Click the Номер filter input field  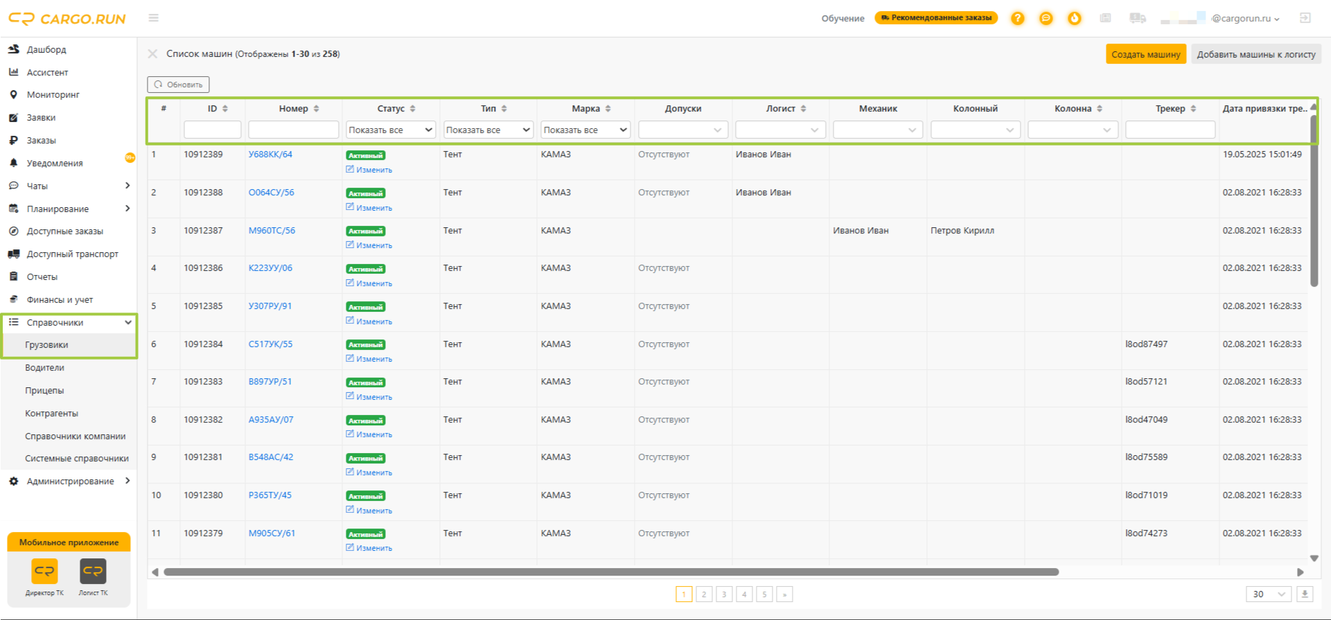pos(293,130)
